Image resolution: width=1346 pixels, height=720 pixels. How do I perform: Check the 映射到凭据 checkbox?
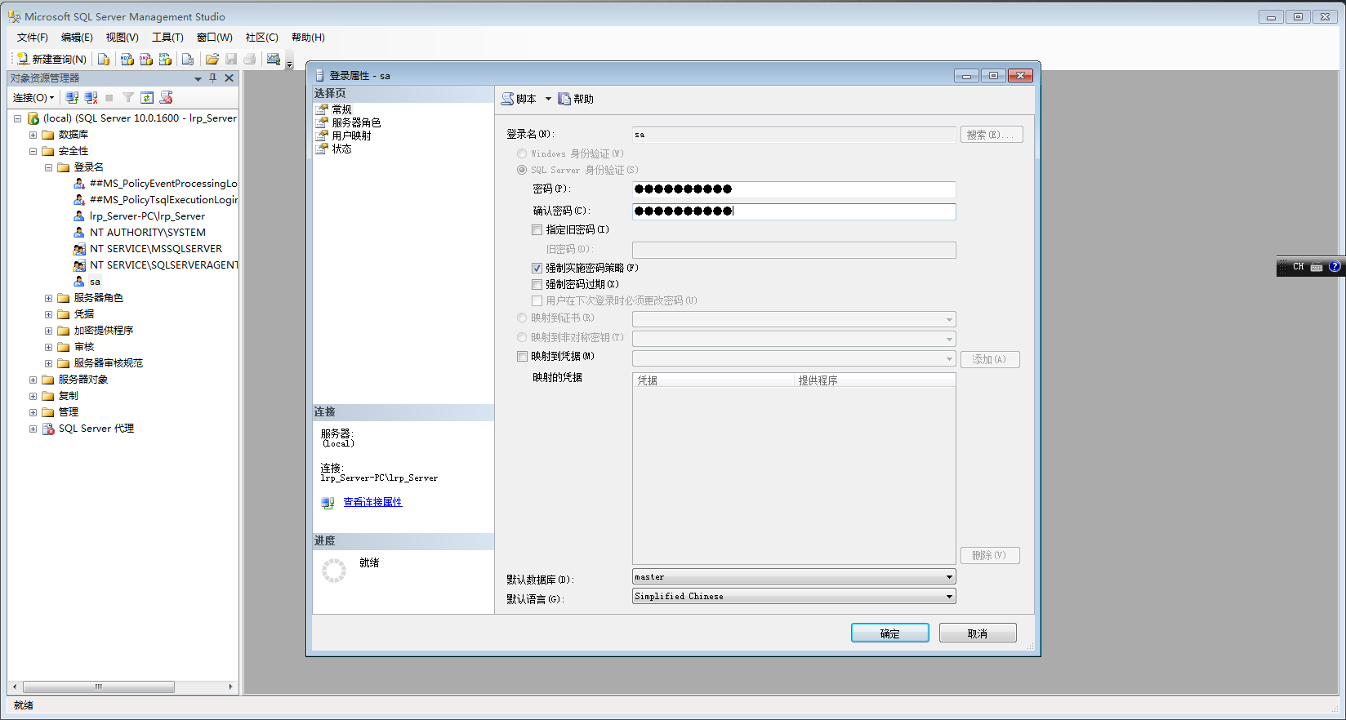point(523,356)
